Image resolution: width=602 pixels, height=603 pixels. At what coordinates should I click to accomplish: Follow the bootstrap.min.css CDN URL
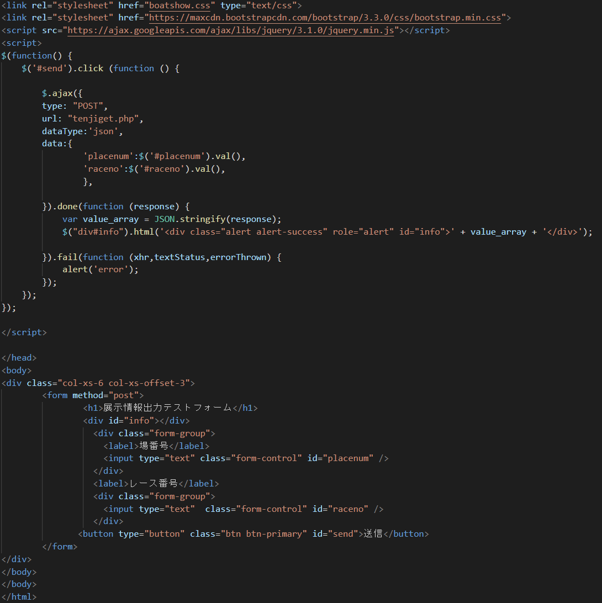[325, 18]
